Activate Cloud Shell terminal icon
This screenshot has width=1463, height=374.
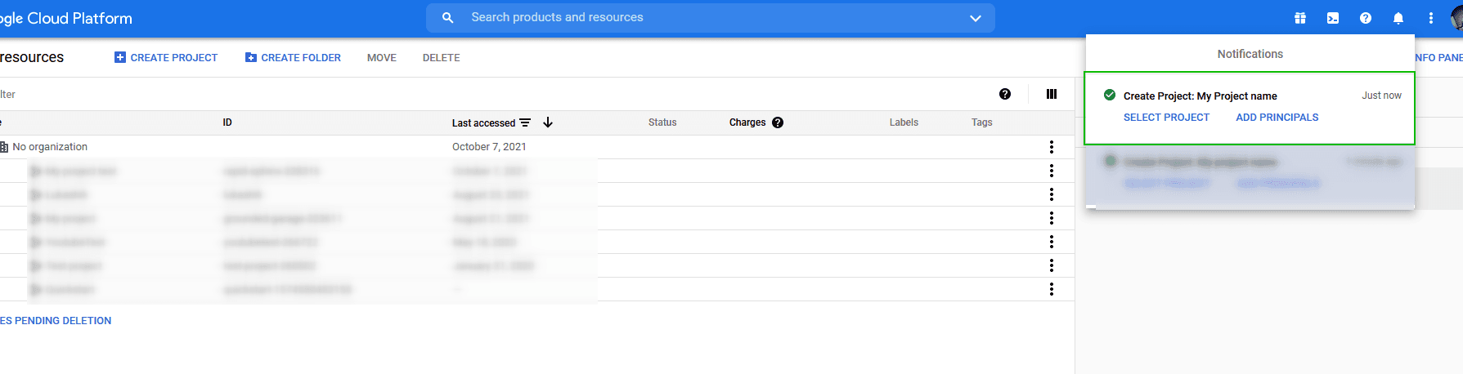(x=1333, y=18)
